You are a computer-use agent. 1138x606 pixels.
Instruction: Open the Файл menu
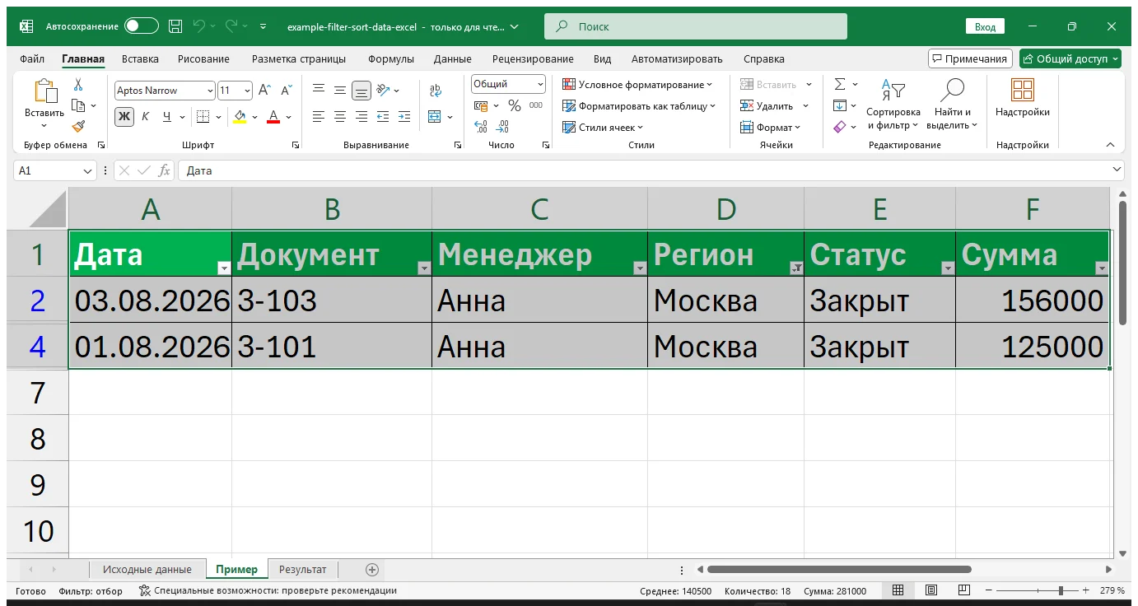click(32, 59)
